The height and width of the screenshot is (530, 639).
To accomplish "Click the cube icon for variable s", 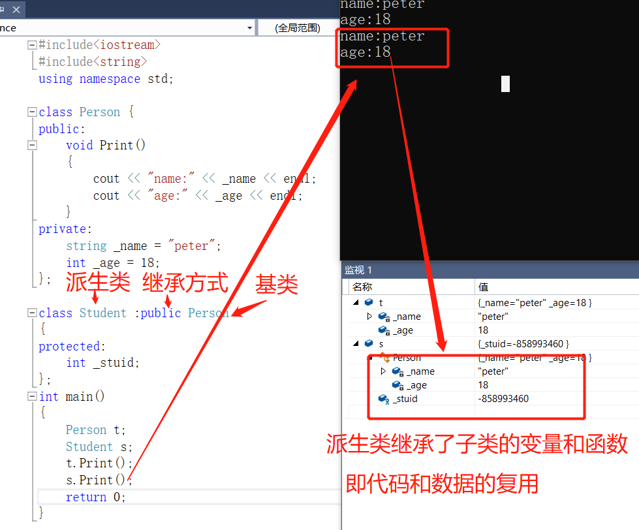I will coord(369,343).
